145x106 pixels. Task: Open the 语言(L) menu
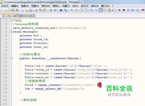click(56, 6)
